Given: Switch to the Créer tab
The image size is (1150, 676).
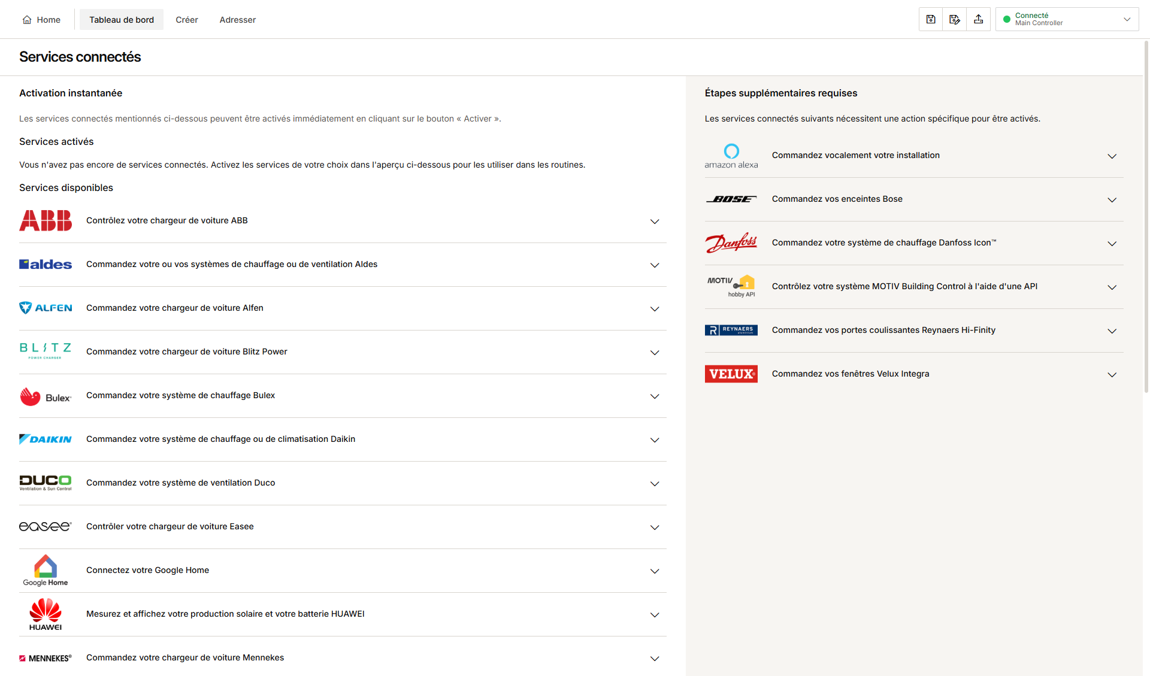Looking at the screenshot, I should (x=187, y=20).
